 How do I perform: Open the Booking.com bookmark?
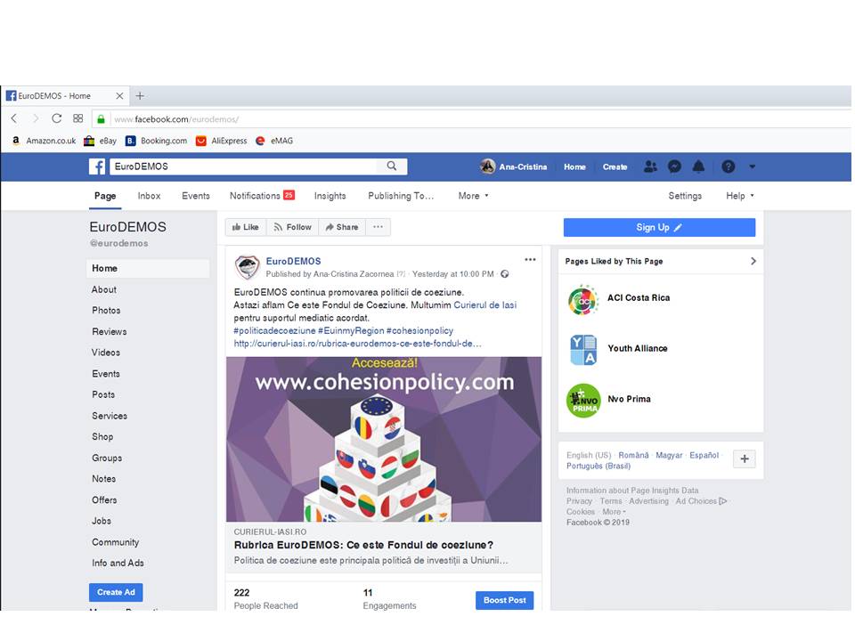pos(157,141)
